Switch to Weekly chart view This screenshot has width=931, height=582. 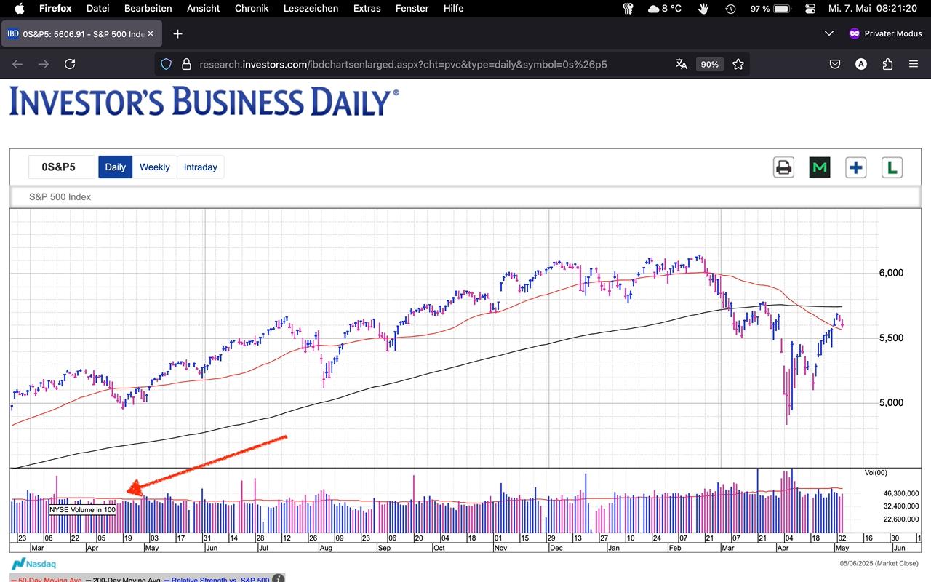pos(154,167)
